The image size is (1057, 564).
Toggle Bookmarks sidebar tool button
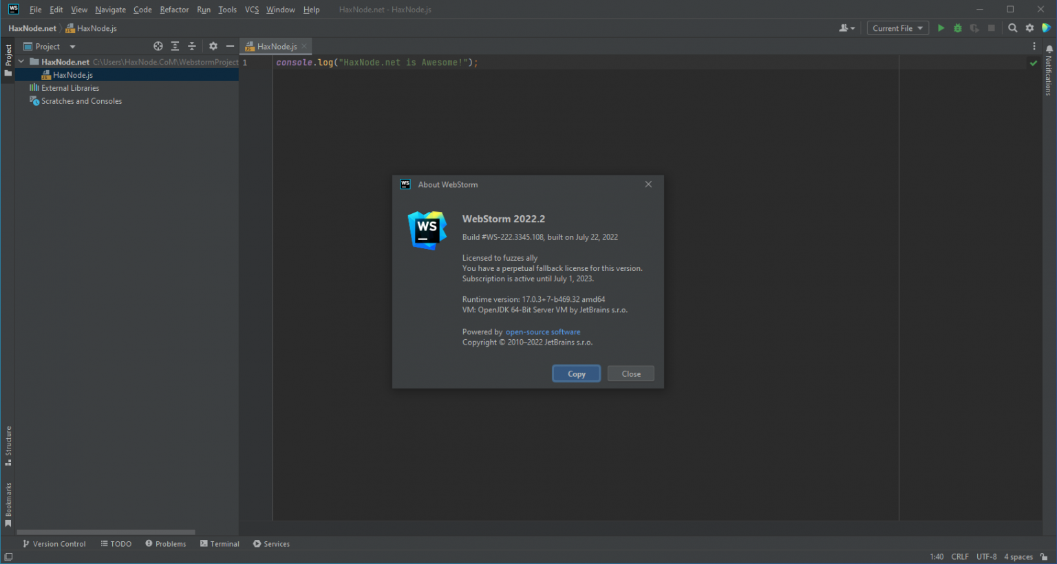tap(8, 504)
